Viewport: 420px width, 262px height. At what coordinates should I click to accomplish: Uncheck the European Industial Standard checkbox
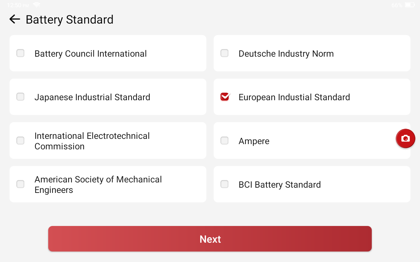225,97
